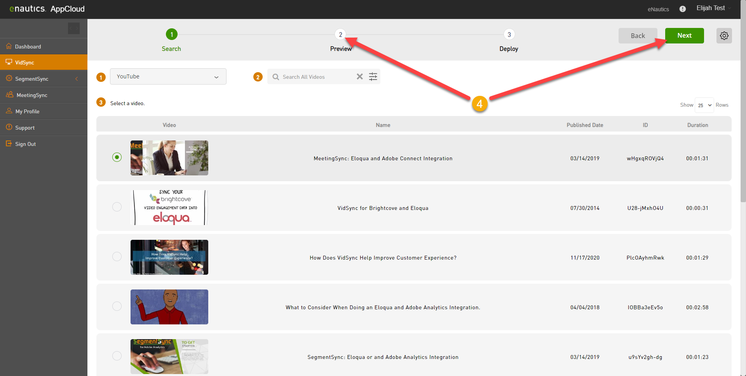Click the eNautics link in header
The width and height of the screenshot is (746, 376).
(658, 9)
